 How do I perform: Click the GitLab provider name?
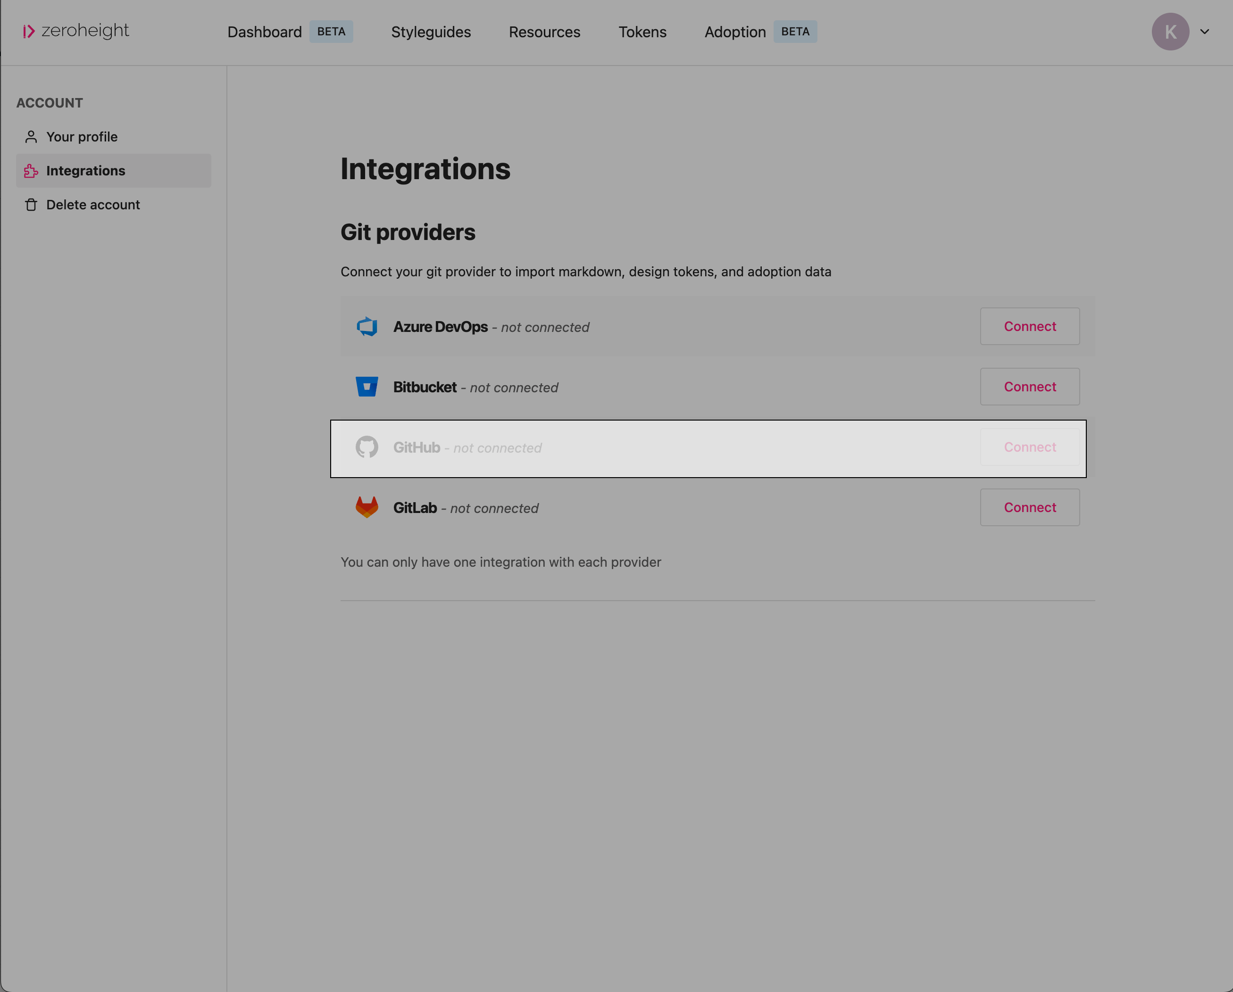(x=415, y=508)
